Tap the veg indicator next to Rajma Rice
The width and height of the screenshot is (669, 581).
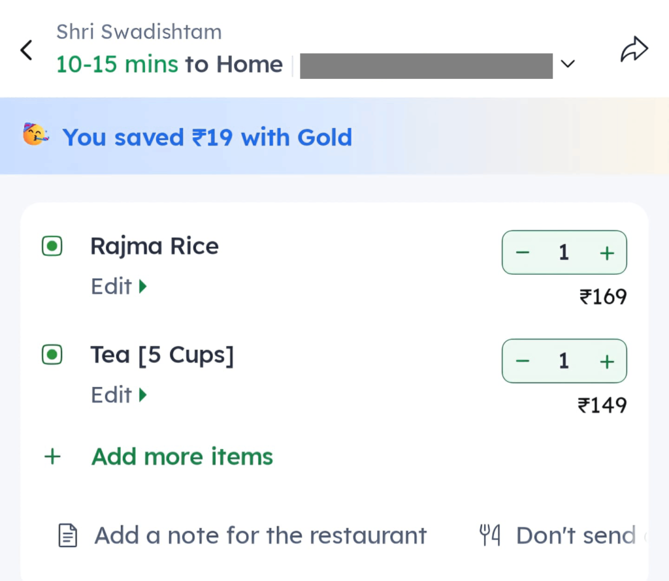[x=52, y=247]
